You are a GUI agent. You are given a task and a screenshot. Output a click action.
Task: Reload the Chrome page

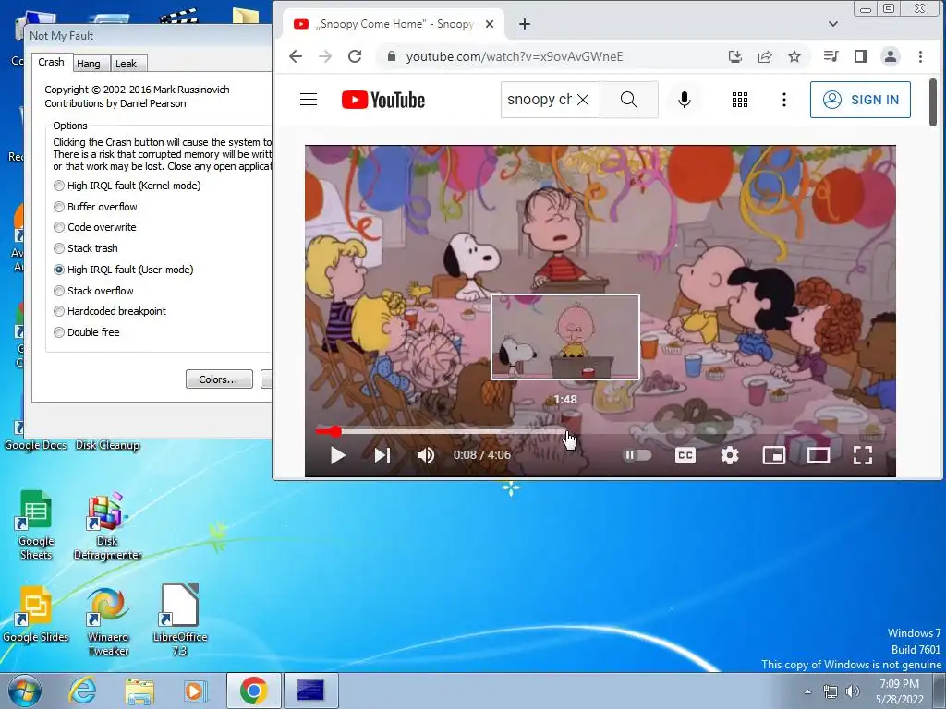[355, 56]
